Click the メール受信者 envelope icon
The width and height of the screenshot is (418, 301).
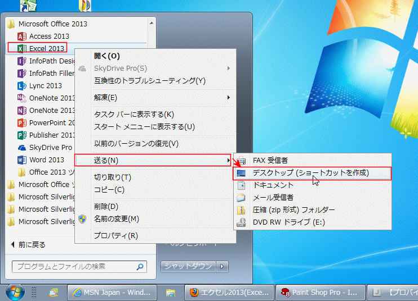[241, 197]
